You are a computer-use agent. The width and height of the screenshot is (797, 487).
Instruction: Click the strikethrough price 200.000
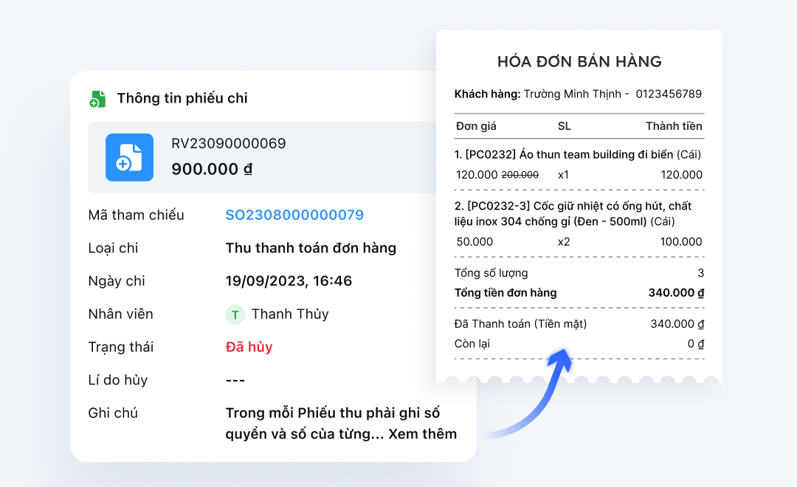[x=520, y=175]
